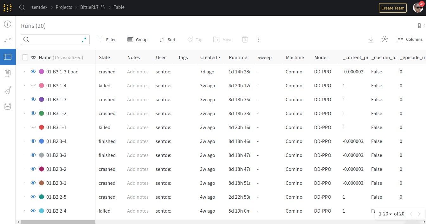426x224 pixels.
Task: Open the Workspace charts icon in sidebar
Action: pyautogui.click(x=8, y=40)
